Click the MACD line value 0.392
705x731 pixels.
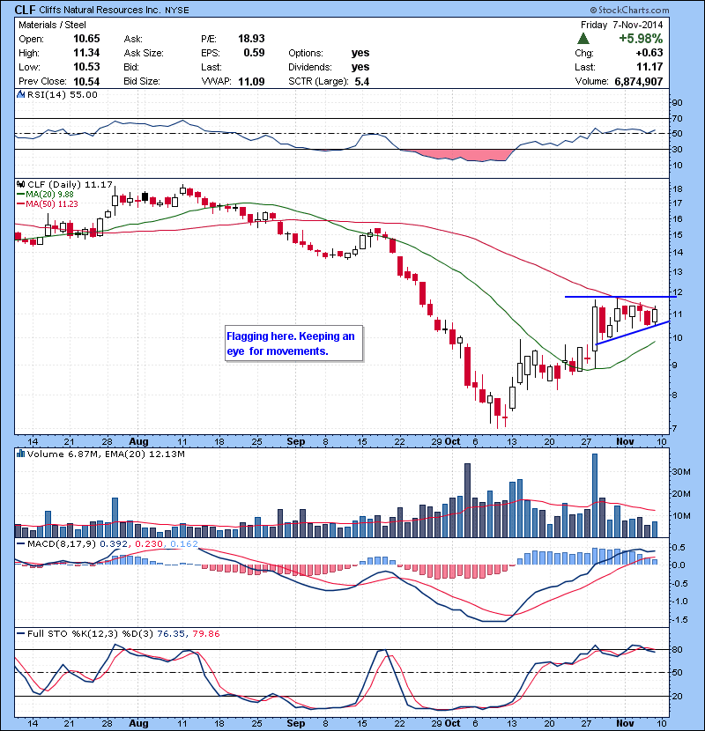[114, 544]
